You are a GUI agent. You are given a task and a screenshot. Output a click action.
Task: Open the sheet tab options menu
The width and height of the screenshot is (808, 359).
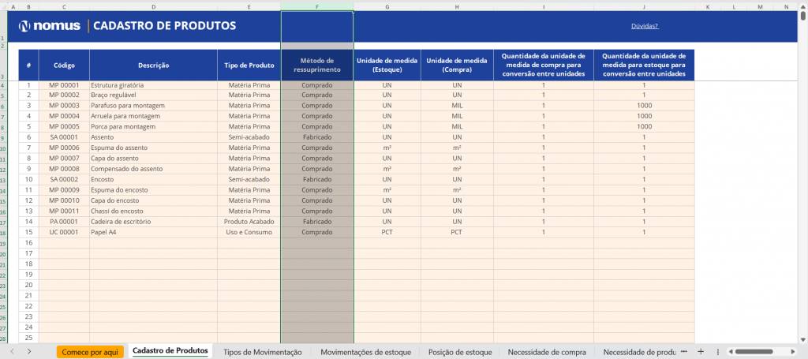pyautogui.click(x=716, y=351)
